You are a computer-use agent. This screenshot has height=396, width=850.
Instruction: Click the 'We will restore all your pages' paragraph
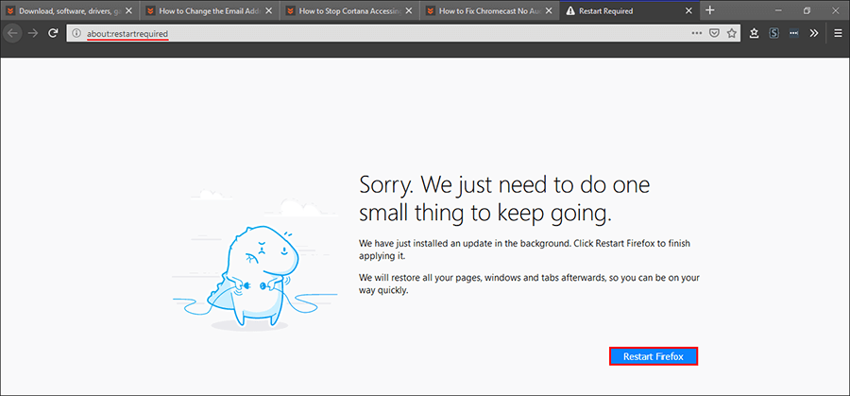(530, 284)
